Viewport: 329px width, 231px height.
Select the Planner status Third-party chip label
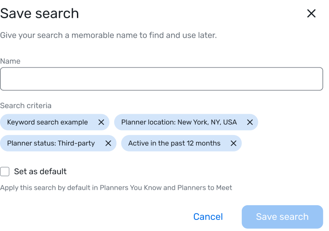(51, 143)
